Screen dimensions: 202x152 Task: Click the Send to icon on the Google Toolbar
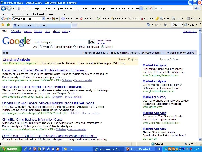click(142, 19)
